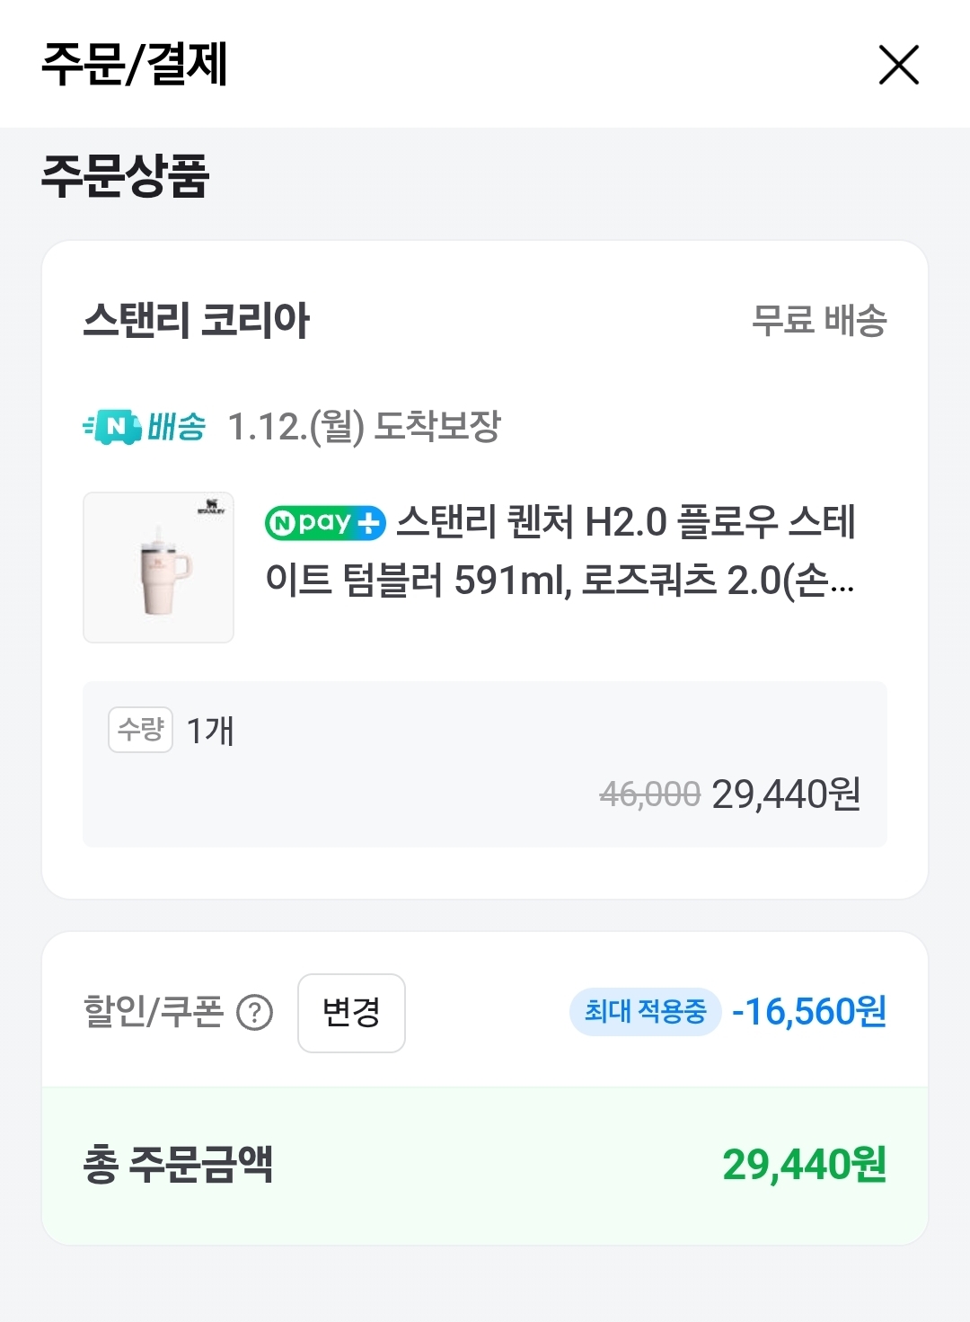Tap the 수량 quantity badge
This screenshot has width=970, height=1322.
click(x=140, y=729)
